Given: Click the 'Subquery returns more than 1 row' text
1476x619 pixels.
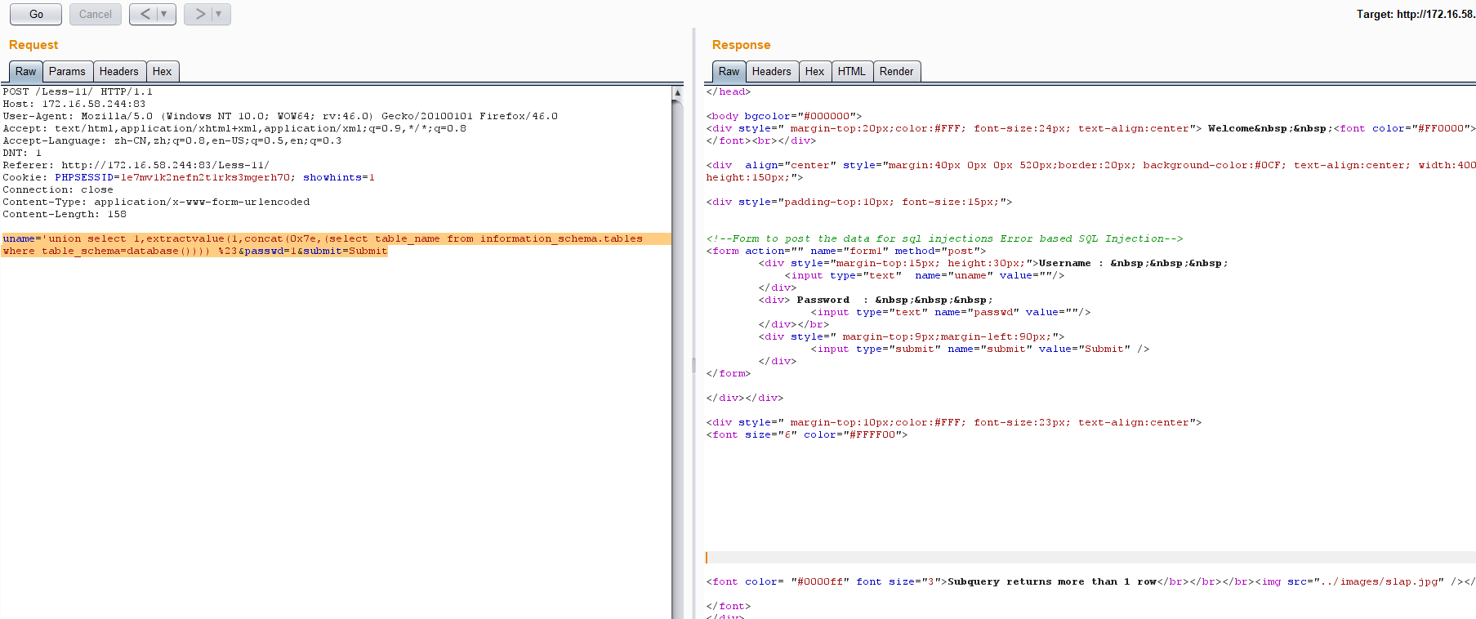Looking at the screenshot, I should (x=1052, y=581).
